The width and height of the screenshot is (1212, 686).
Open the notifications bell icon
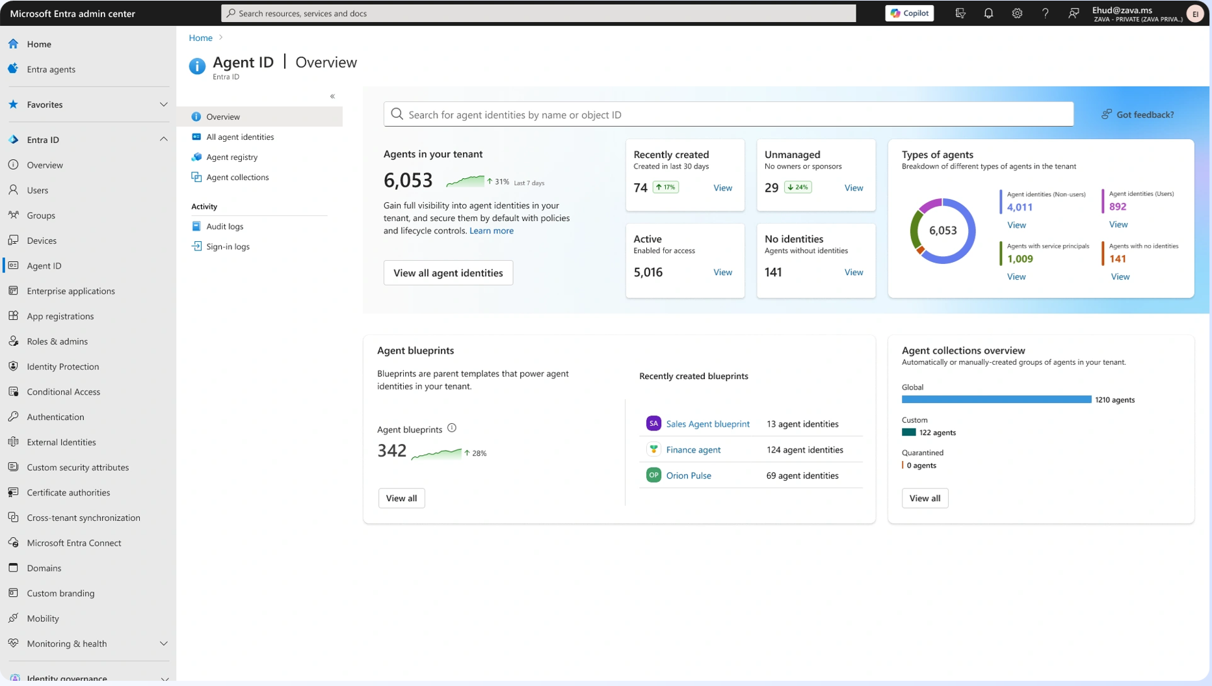click(x=988, y=13)
